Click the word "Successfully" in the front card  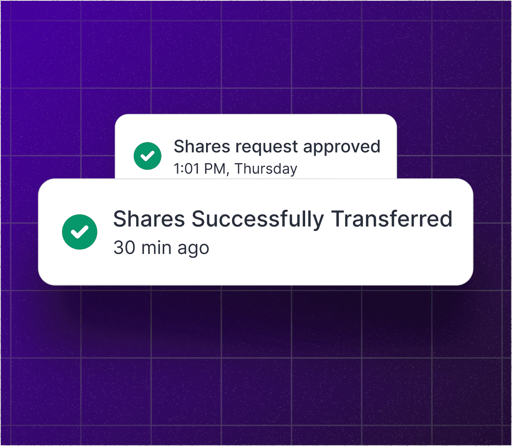[258, 219]
